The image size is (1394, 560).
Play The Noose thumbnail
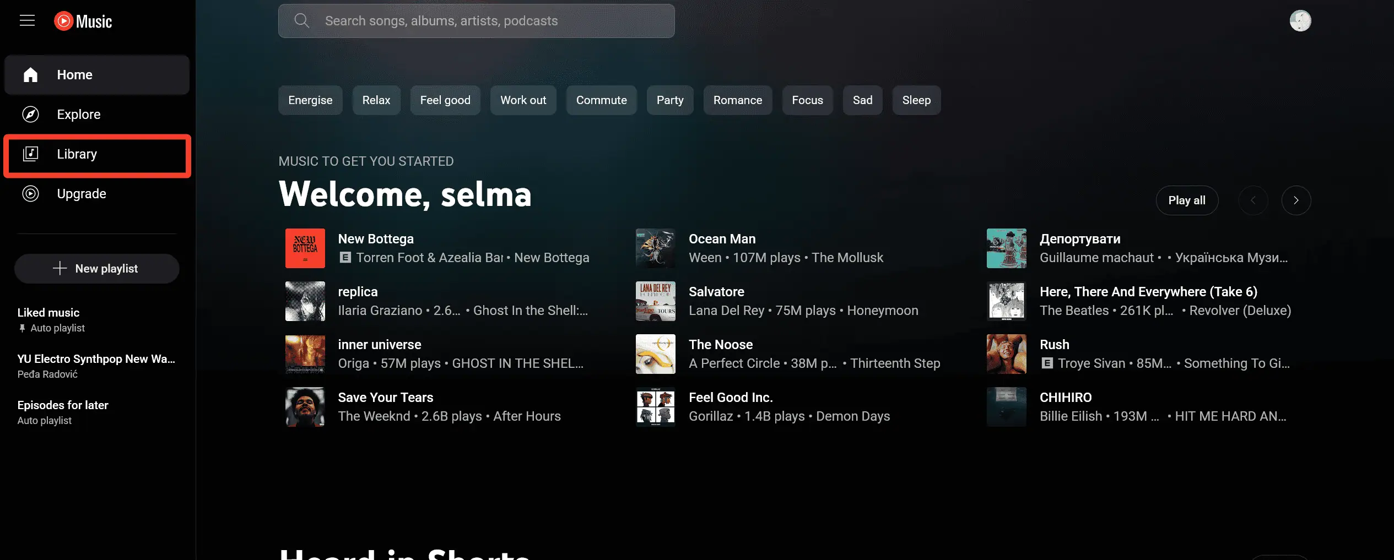click(656, 354)
